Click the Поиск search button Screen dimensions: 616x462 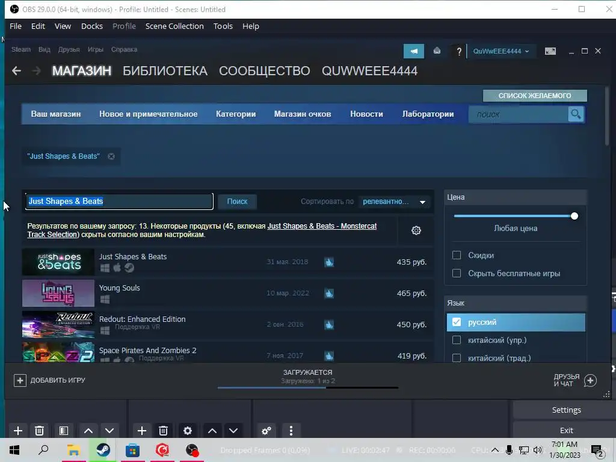click(x=237, y=202)
